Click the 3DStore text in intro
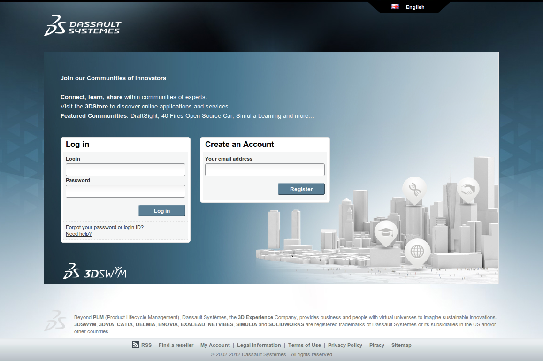The height and width of the screenshot is (361, 543). pos(96,107)
